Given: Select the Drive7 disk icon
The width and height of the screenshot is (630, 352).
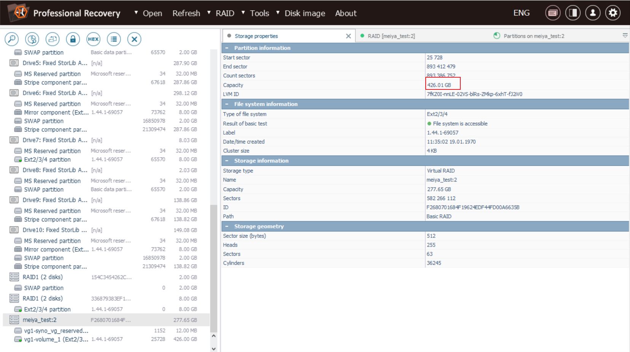Looking at the screenshot, I should pyautogui.click(x=14, y=140).
